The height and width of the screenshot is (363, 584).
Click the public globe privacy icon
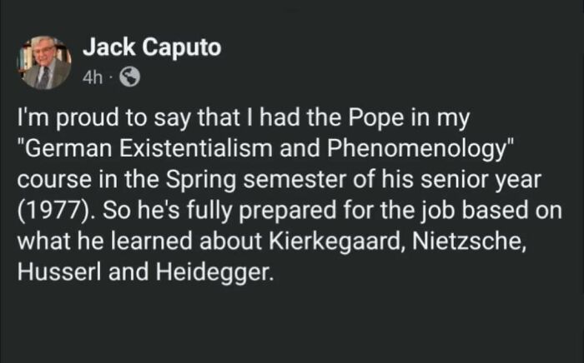130,77
